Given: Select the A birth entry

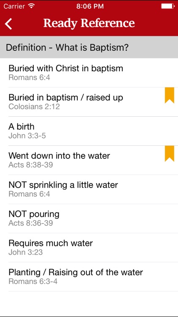Looking at the screenshot, I should (x=89, y=131).
